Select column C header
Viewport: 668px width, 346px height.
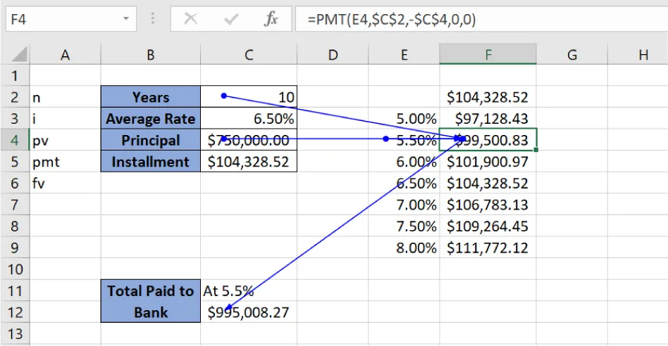[248, 54]
